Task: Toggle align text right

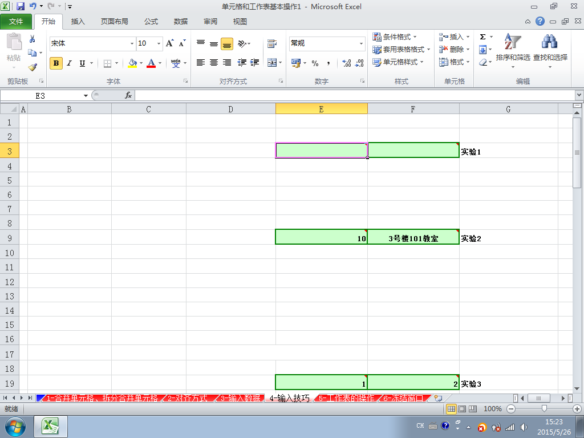Action: 227,63
